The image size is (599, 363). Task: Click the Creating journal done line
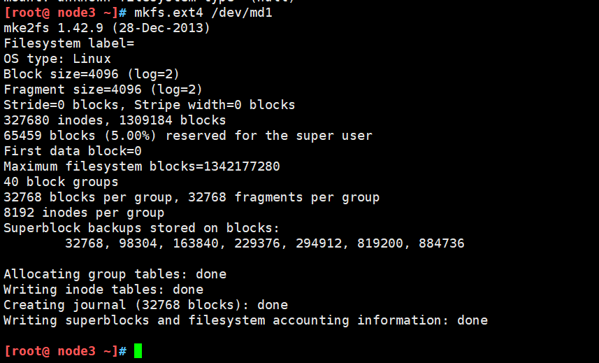(x=145, y=305)
